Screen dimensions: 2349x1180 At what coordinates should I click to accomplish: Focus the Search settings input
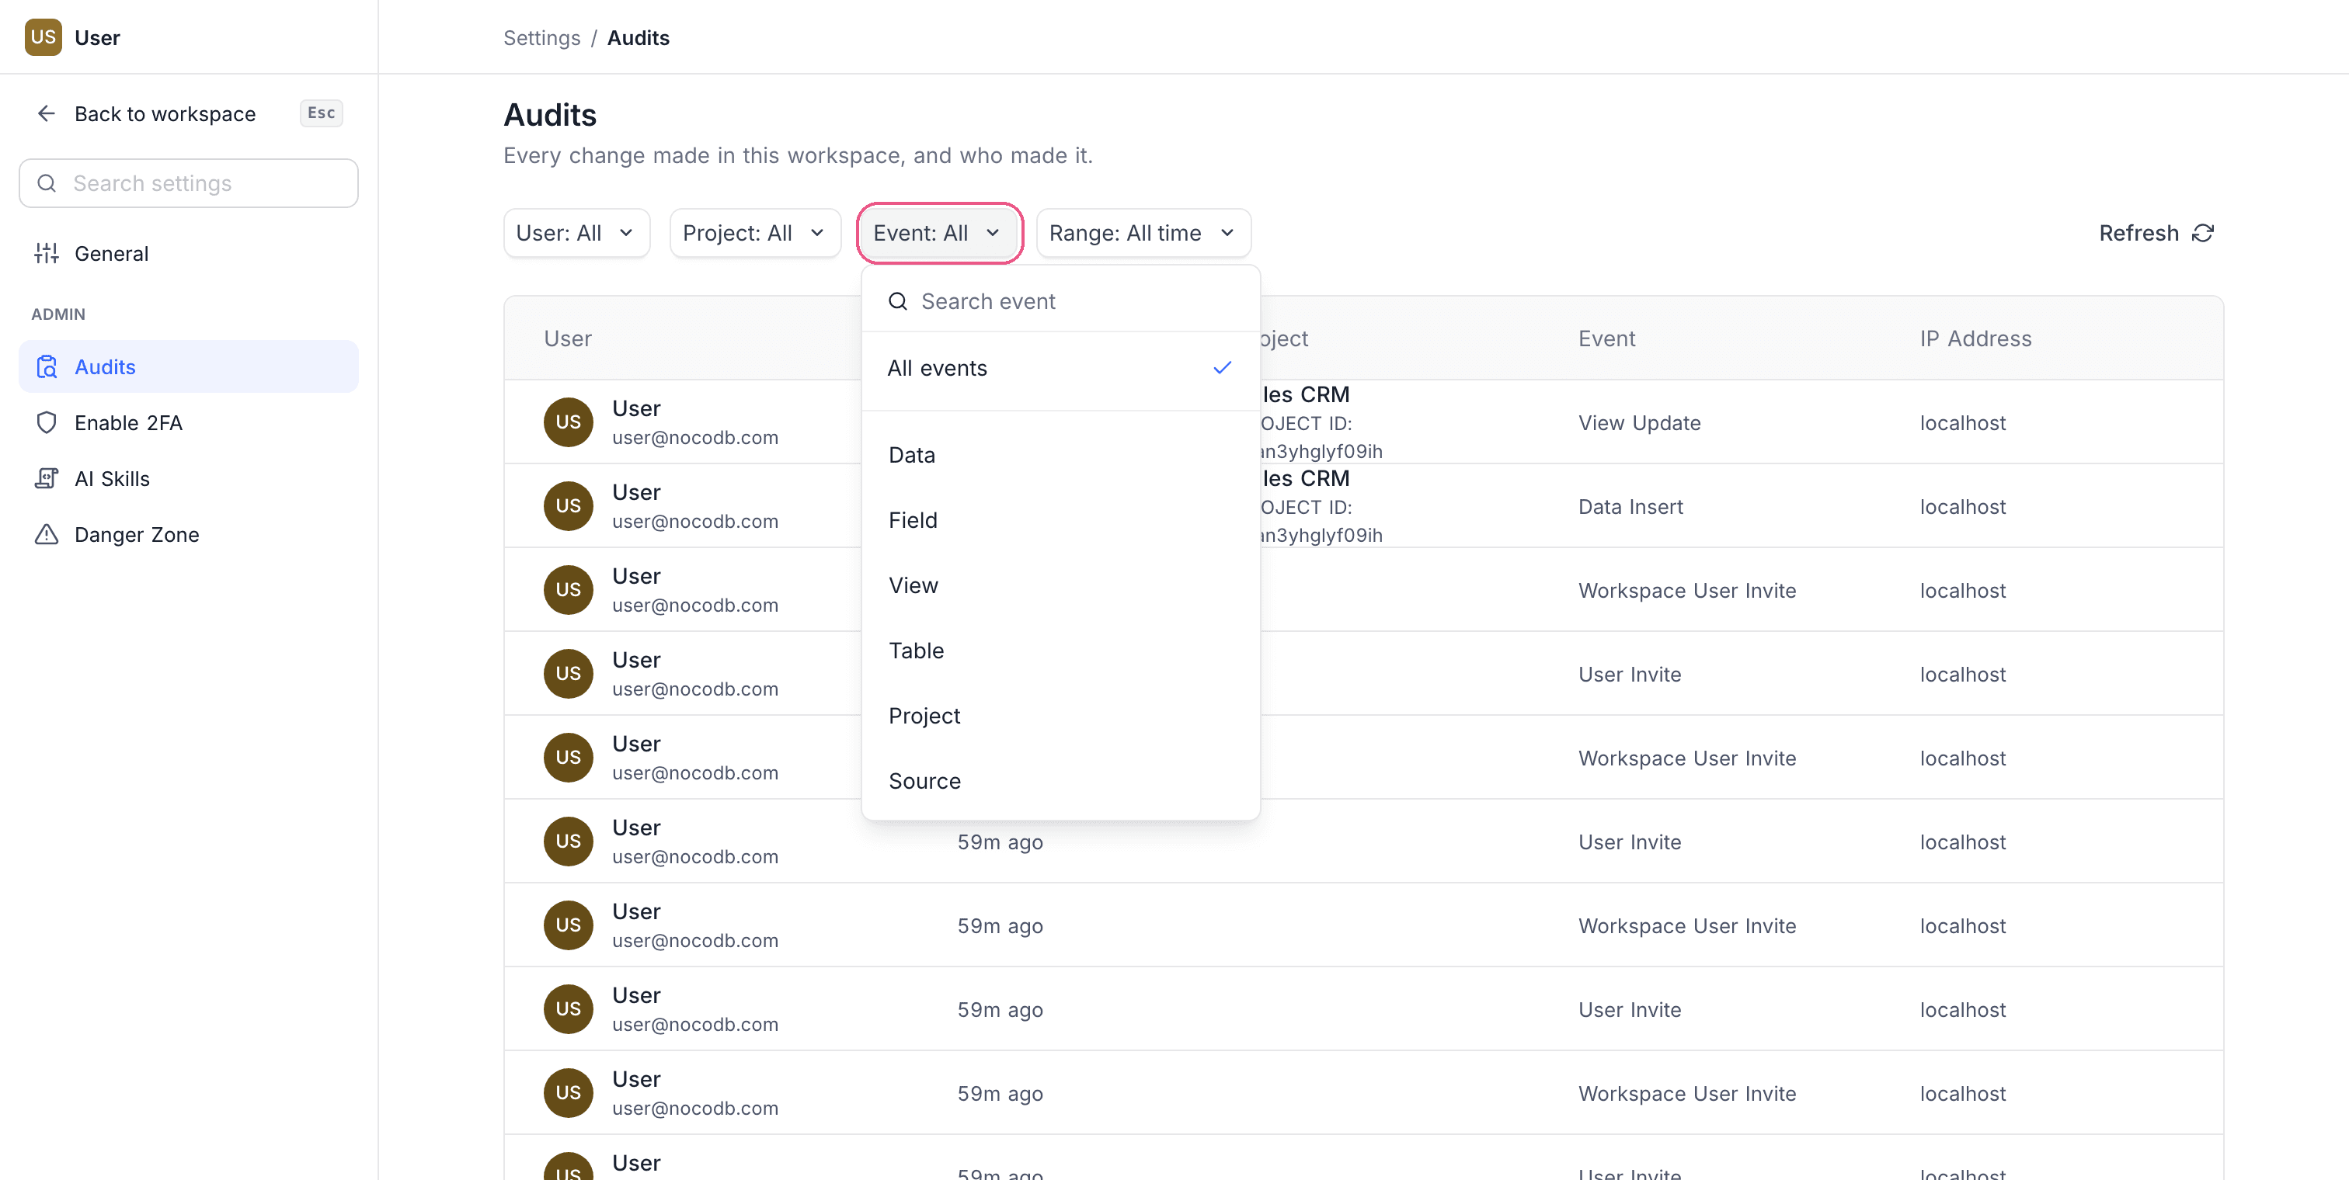pyautogui.click(x=188, y=183)
